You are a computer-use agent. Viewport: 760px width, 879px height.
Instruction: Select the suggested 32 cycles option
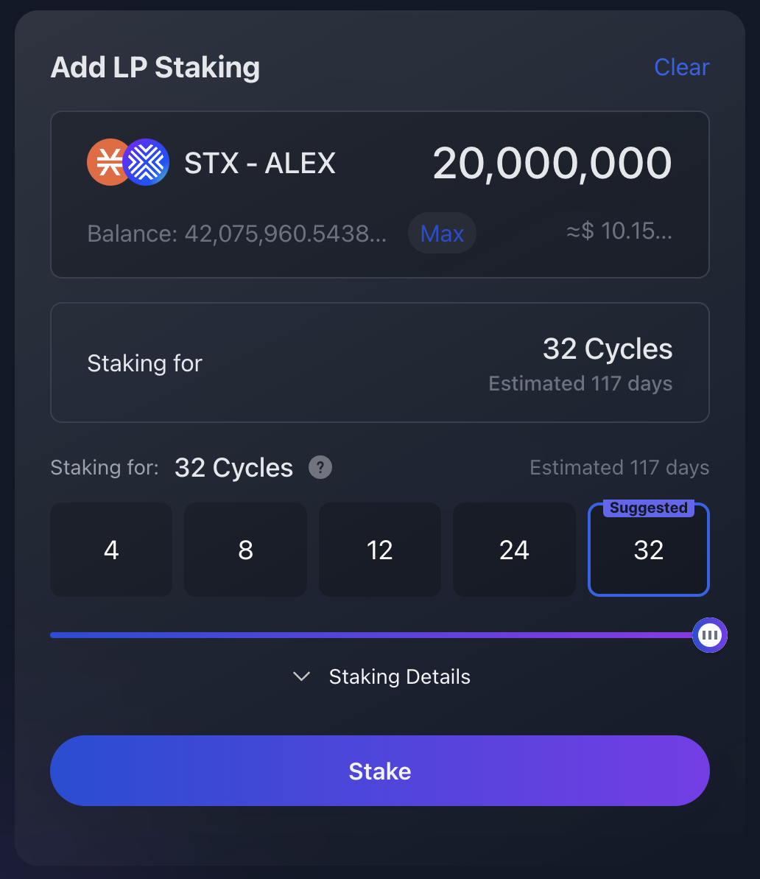[x=649, y=550]
